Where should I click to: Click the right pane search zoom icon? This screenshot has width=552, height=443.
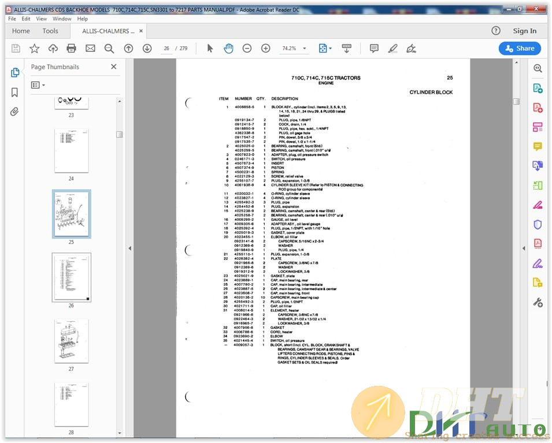[x=538, y=69]
